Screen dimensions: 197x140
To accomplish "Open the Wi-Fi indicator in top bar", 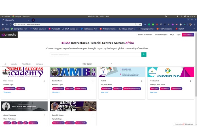I will click(x=181, y=16).
